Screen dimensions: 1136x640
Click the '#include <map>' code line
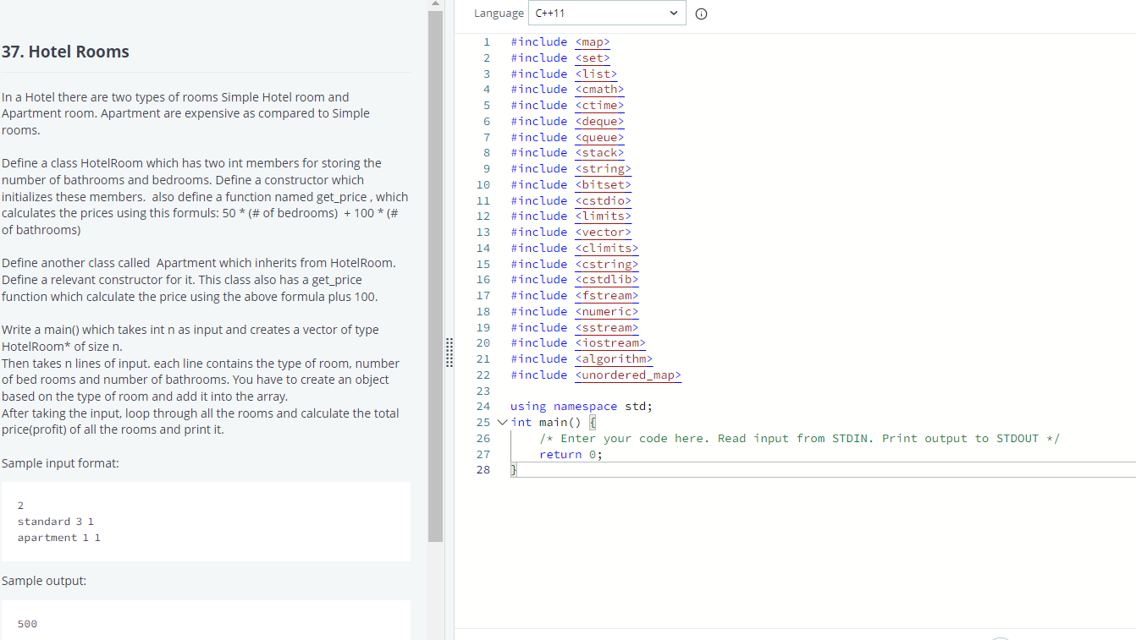pyautogui.click(x=560, y=42)
